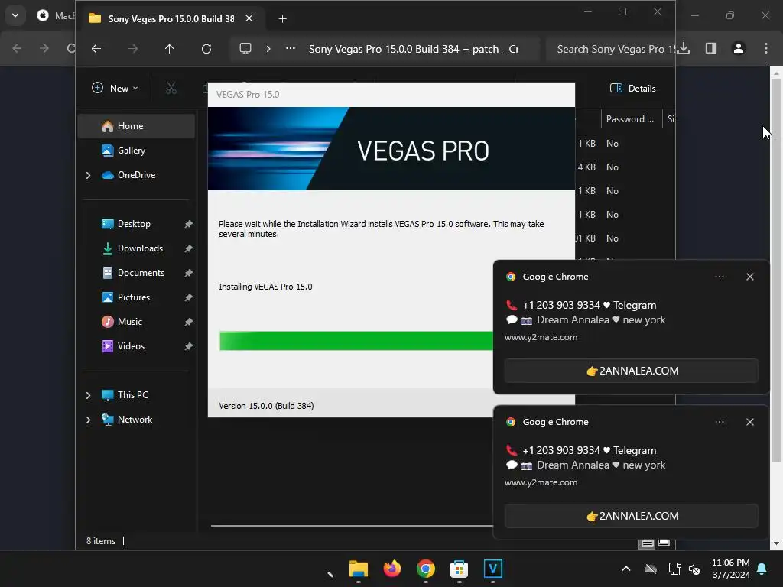Click www.y2mate.com in upper notification

(541, 337)
